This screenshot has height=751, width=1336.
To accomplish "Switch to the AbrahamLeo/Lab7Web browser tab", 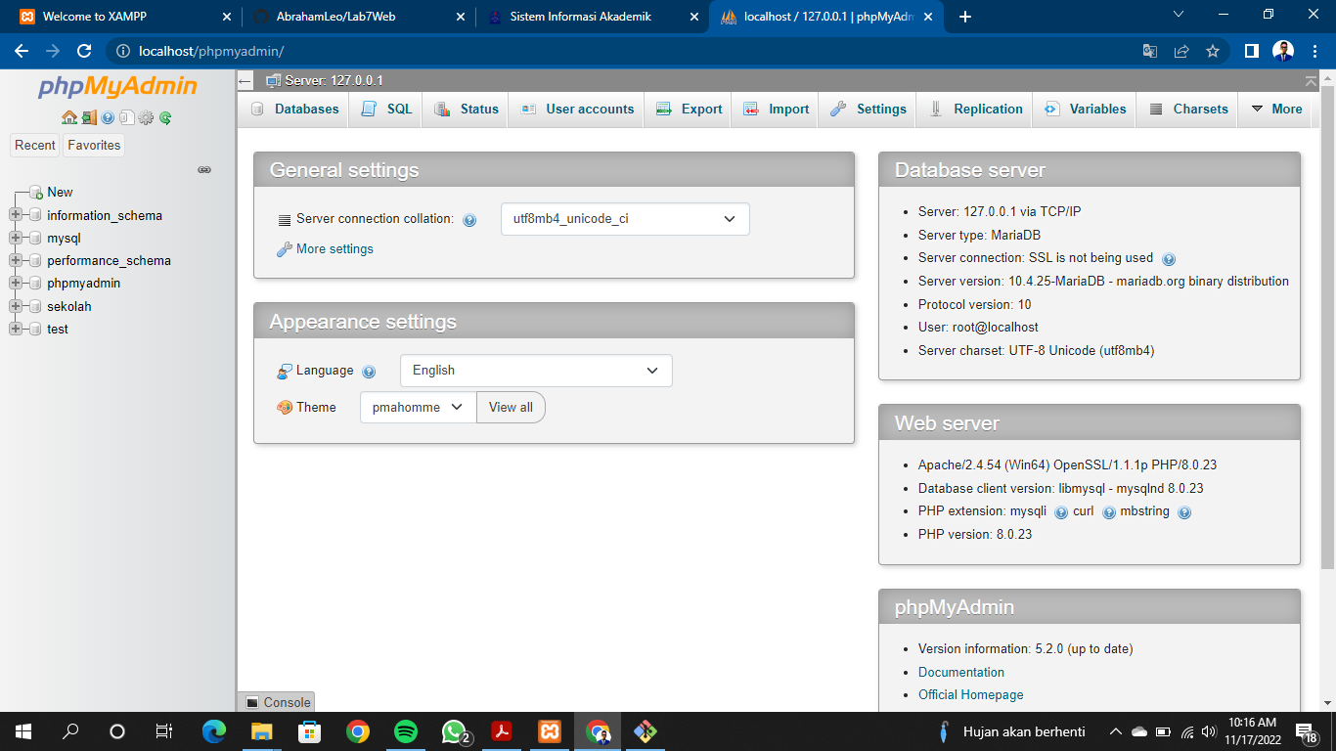I will 358,17.
